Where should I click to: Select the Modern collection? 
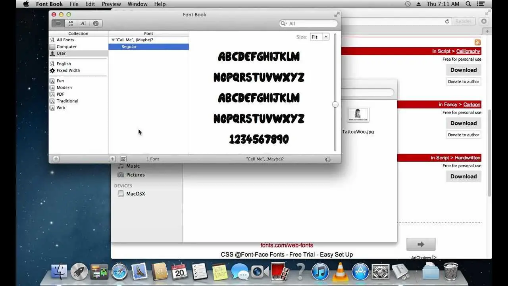pyautogui.click(x=64, y=87)
